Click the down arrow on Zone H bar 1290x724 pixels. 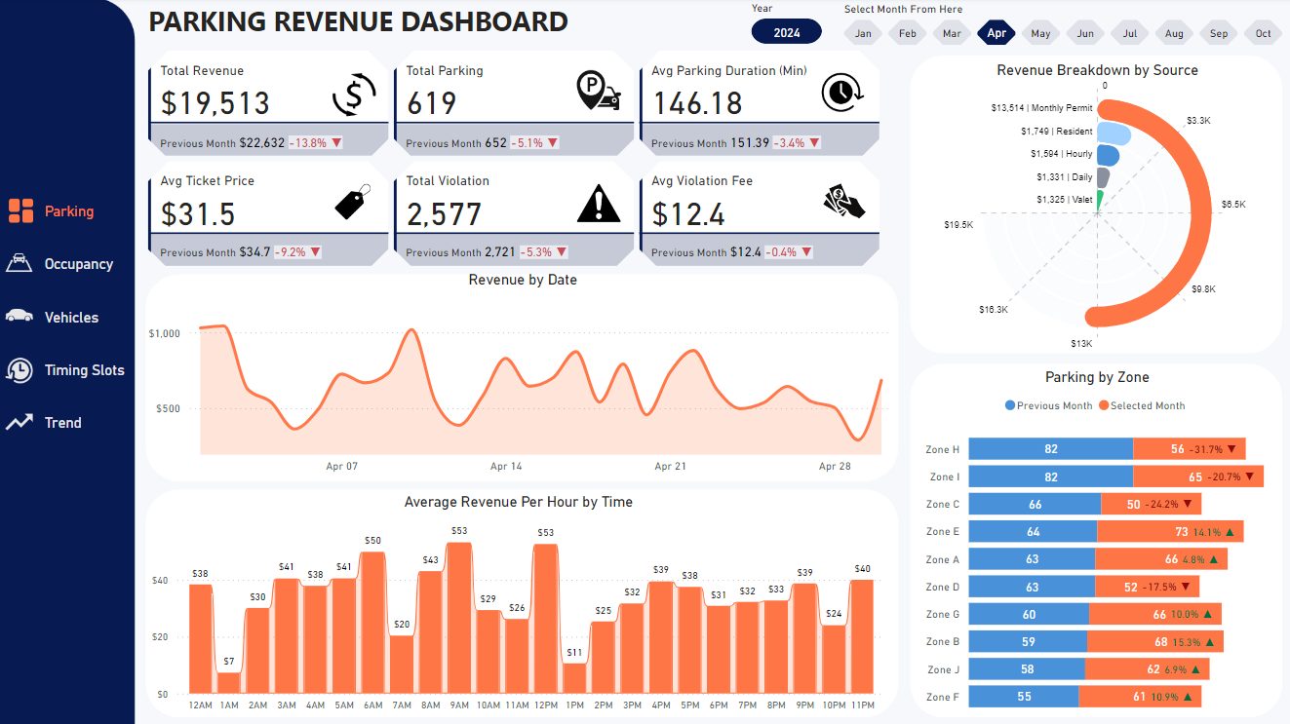[1231, 449]
